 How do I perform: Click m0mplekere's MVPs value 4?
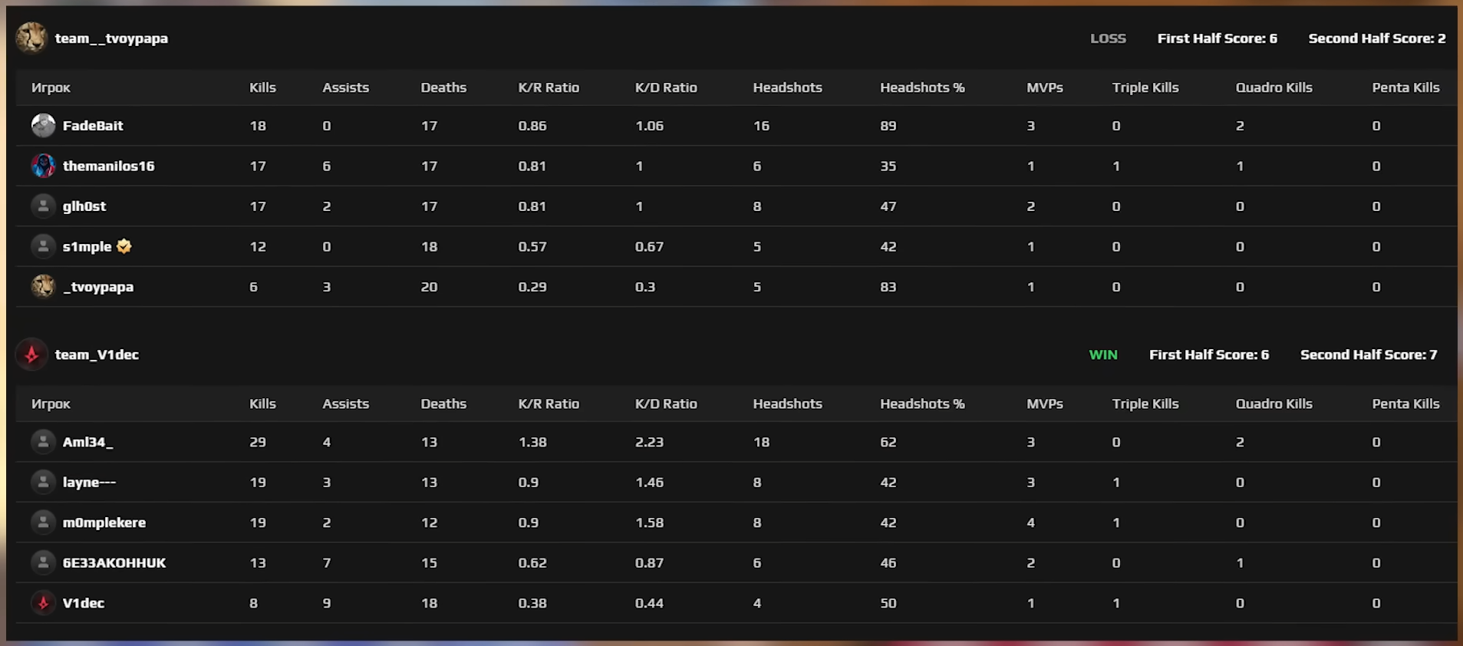1030,522
